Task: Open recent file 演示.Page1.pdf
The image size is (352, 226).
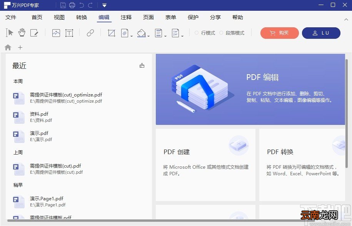Action: coord(78,201)
